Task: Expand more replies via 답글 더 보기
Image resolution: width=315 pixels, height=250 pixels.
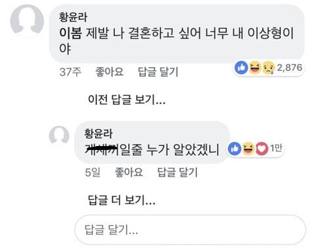Action: tap(121, 200)
